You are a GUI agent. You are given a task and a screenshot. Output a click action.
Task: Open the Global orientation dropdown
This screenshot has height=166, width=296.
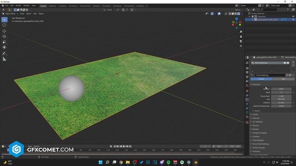pos(109,10)
